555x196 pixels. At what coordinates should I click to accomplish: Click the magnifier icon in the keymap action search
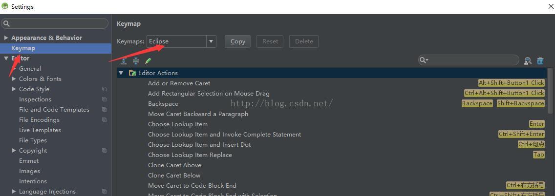click(x=424, y=60)
